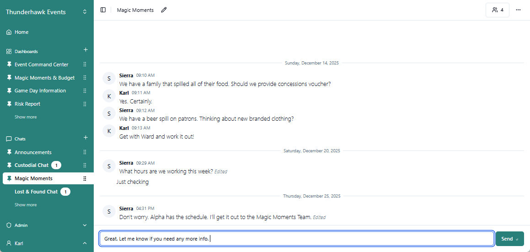The height and width of the screenshot is (252, 530).
Task: Collapse the Karl user menu
Action: (85, 243)
